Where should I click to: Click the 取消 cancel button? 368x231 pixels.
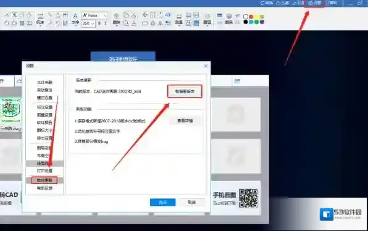[192, 202]
